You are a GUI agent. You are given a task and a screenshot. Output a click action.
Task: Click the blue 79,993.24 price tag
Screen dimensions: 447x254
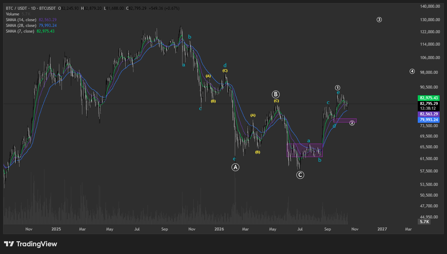[429, 120]
